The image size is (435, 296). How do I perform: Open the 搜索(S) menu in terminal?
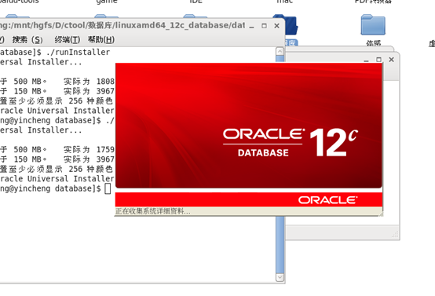coord(27,40)
